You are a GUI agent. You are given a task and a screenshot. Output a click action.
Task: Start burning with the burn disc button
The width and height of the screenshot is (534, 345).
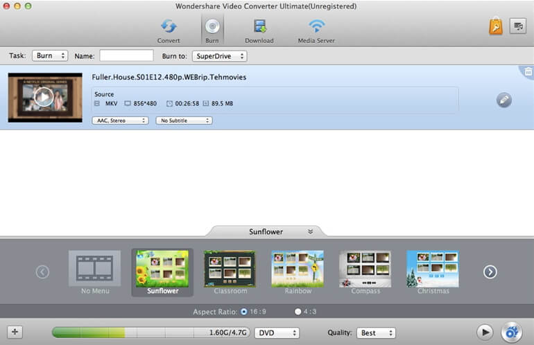pyautogui.click(x=512, y=332)
